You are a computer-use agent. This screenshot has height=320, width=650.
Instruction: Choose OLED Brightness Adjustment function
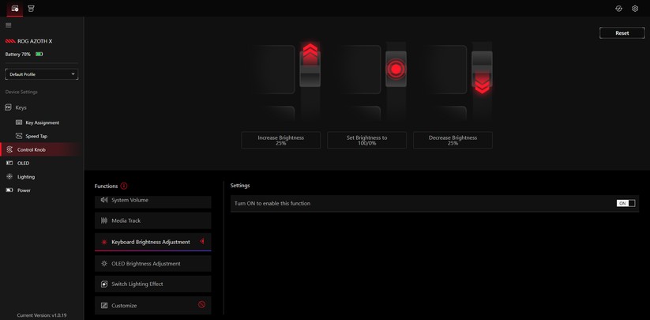click(x=152, y=264)
